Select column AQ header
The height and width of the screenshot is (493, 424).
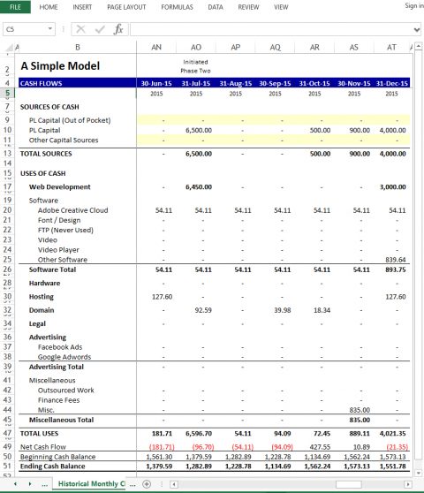tap(275, 47)
